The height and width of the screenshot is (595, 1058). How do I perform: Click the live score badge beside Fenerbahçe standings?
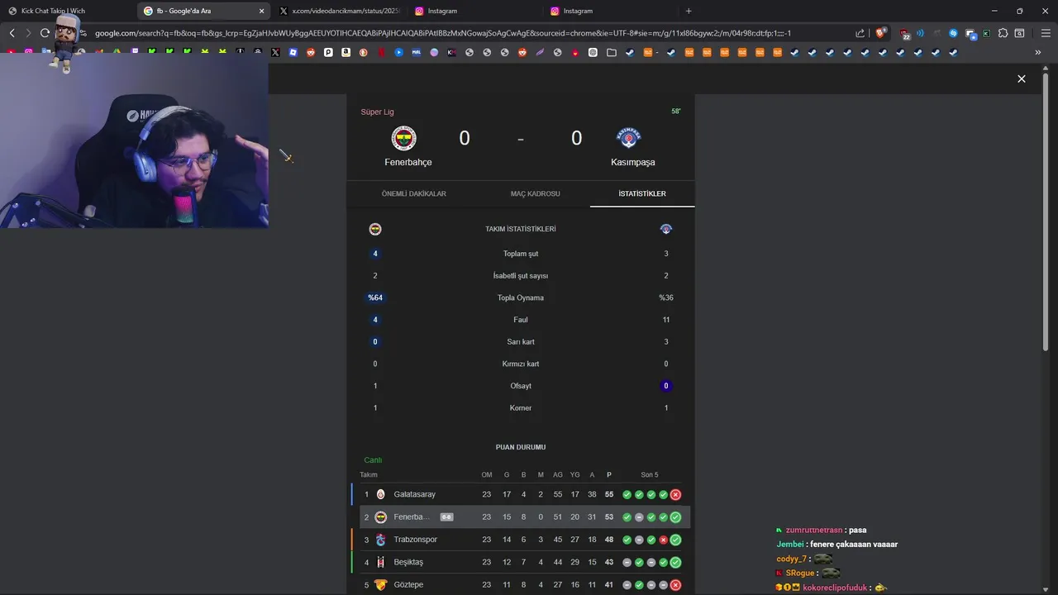(x=446, y=517)
